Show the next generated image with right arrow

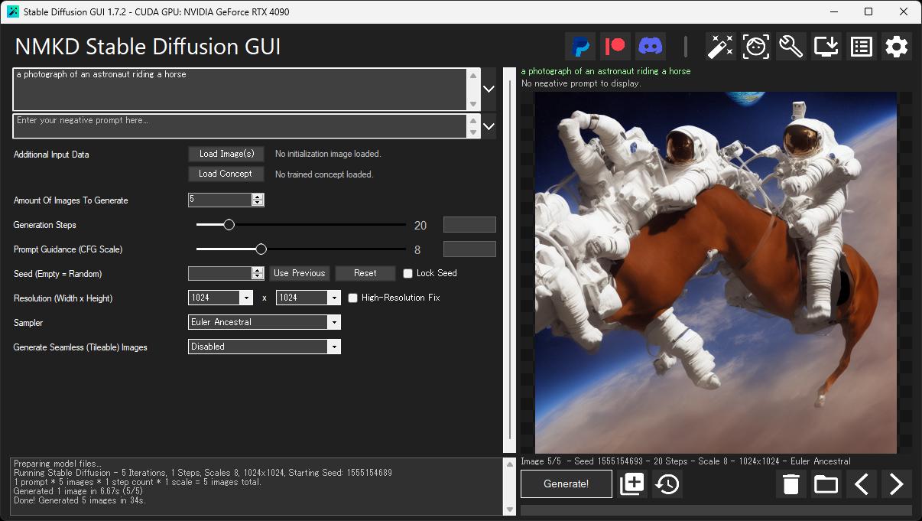click(x=896, y=484)
